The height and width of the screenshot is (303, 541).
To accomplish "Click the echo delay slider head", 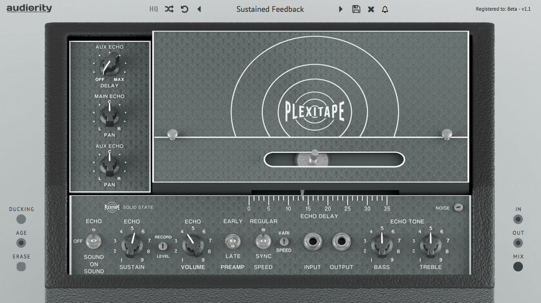I will tap(313, 159).
